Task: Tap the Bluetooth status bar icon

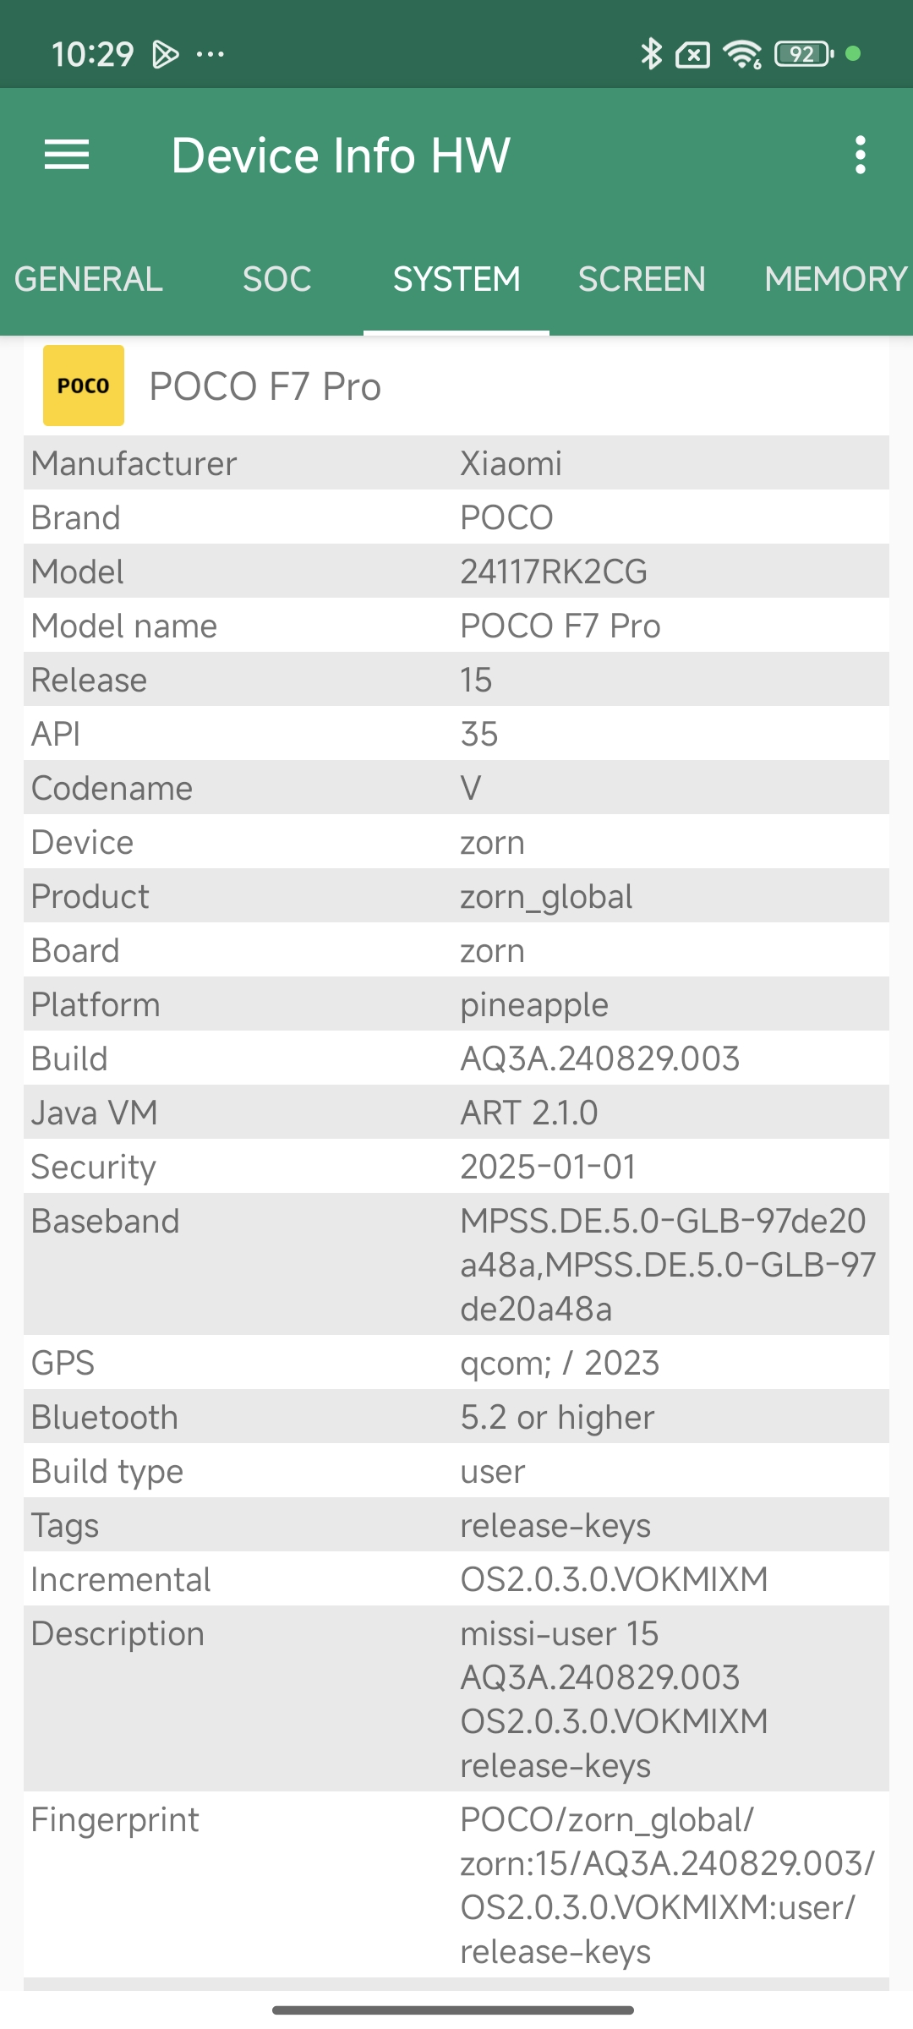Action: [x=650, y=54]
